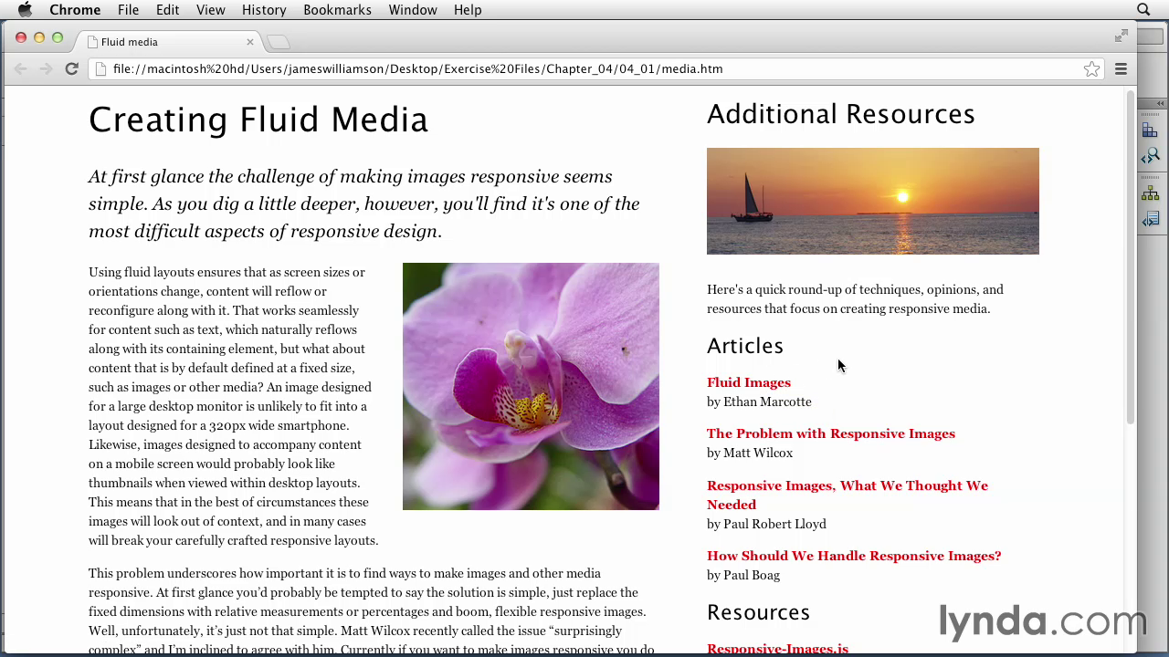Image resolution: width=1169 pixels, height=657 pixels.
Task: Go forward to next page
Action: pyautogui.click(x=46, y=68)
